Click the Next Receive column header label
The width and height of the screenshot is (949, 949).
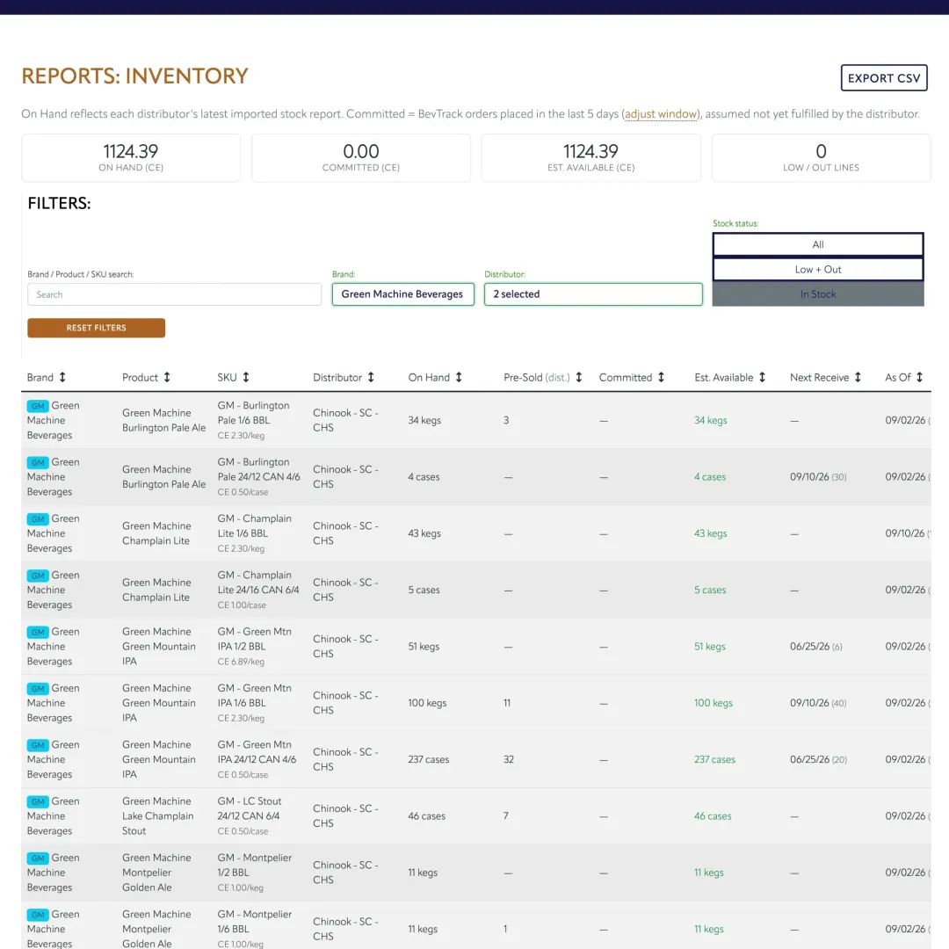(819, 377)
